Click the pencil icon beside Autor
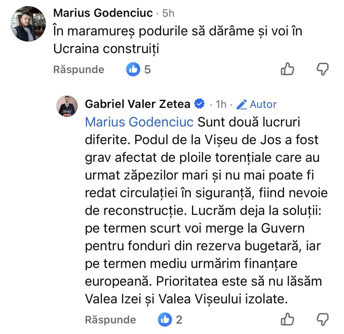 point(242,105)
